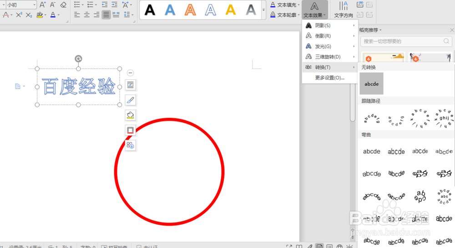Increase font size with the A+ icon
This screenshot has height=248, width=455.
[43, 5]
